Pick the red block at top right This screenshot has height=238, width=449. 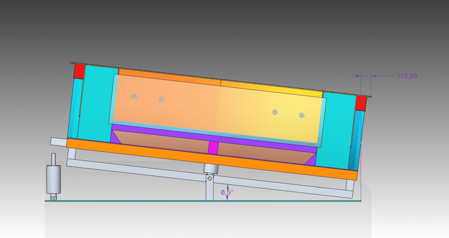pos(361,103)
